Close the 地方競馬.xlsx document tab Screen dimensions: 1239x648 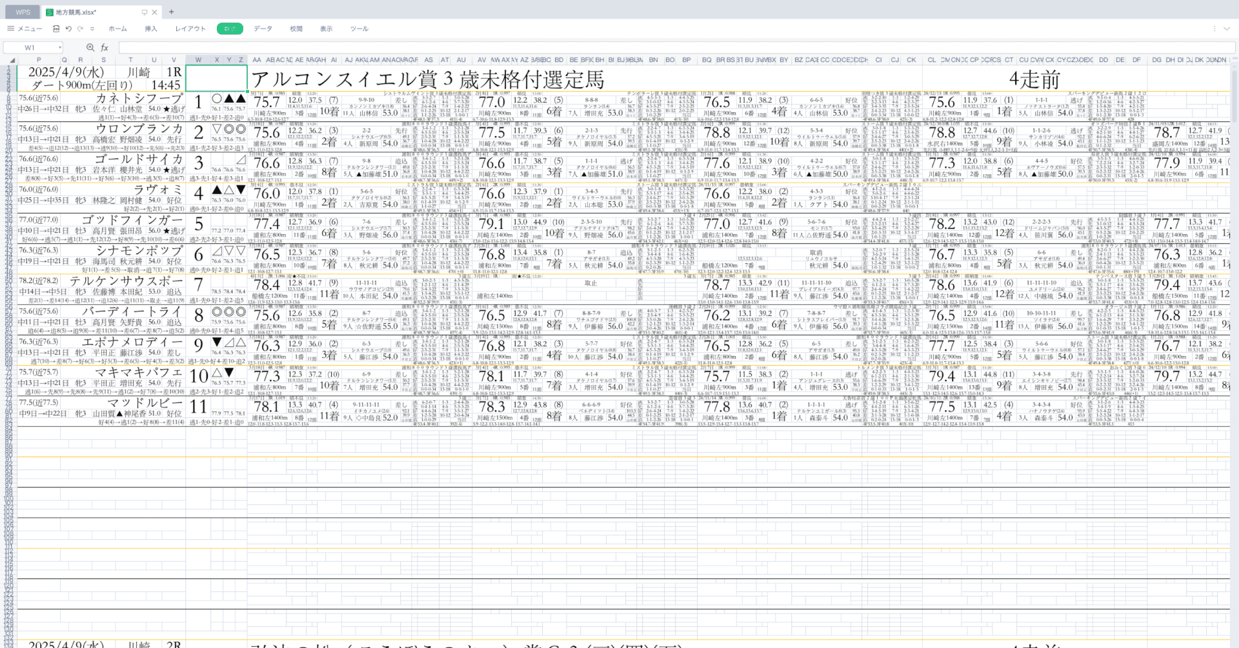tap(154, 12)
